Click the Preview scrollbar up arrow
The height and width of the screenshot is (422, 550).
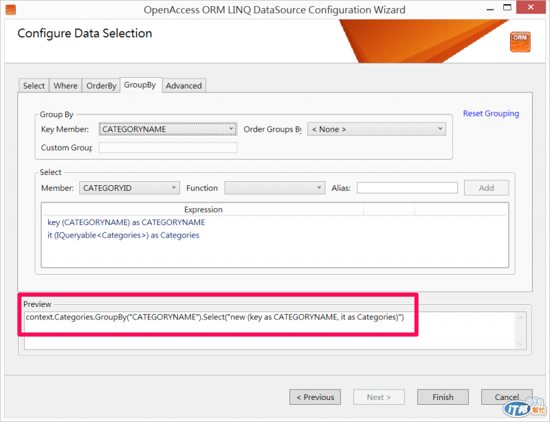point(520,317)
